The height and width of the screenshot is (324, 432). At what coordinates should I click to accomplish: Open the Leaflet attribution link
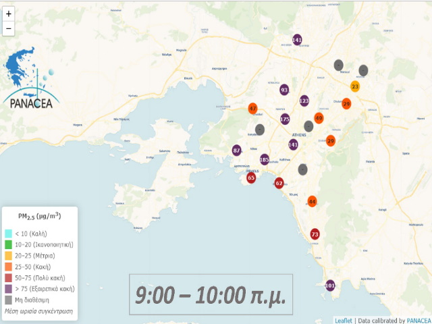tap(344, 321)
